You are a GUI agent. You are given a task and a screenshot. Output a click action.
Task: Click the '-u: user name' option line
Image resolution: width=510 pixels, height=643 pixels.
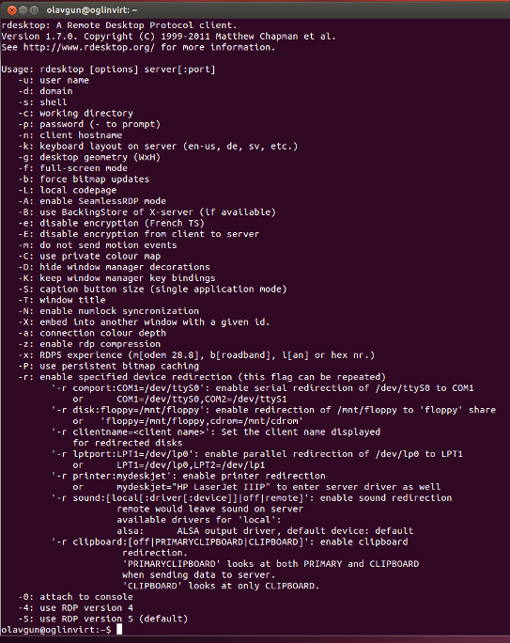point(54,81)
